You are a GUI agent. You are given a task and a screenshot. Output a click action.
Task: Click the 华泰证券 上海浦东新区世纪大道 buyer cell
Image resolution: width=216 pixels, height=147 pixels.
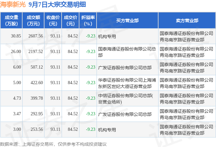pyautogui.click(x=127, y=83)
